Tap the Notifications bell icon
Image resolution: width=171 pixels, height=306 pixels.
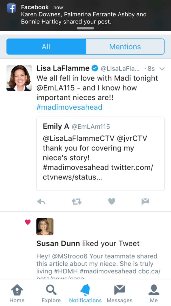coord(85,290)
